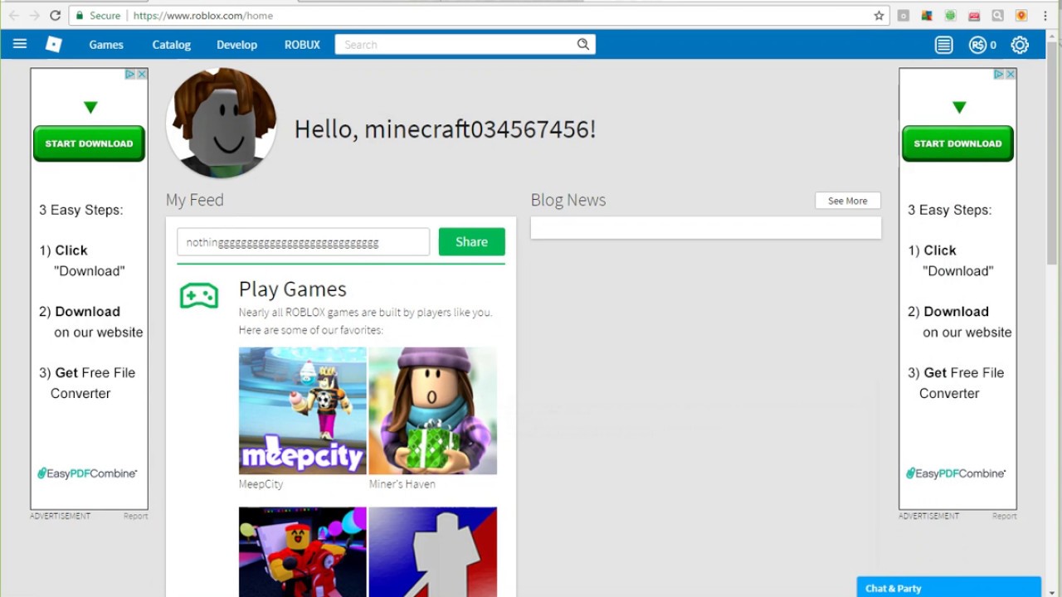Viewport: 1062px width, 597px height.
Task: Click the My Feed heading
Action: pos(194,200)
